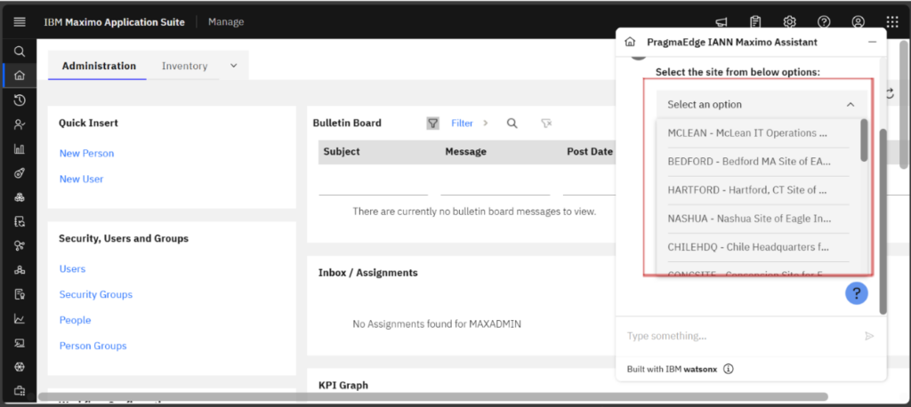Click the New Person link
The height and width of the screenshot is (407, 911).
(86, 153)
